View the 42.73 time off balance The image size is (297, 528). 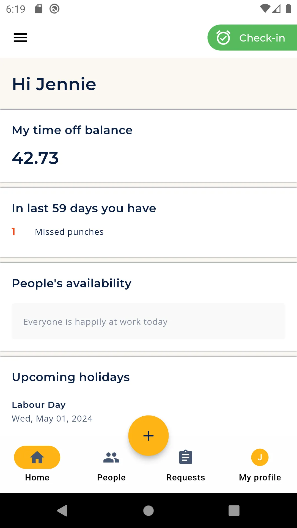pyautogui.click(x=35, y=158)
